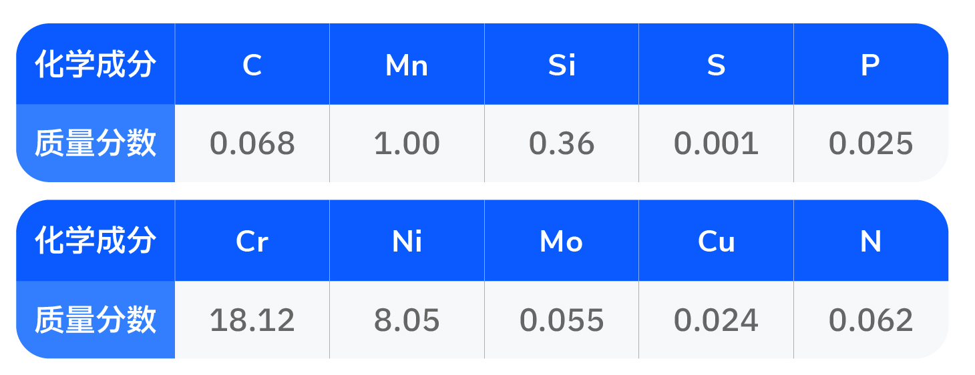This screenshot has width=975, height=375.
Task: Select the 0.055 value cell
Action: [x=562, y=320]
